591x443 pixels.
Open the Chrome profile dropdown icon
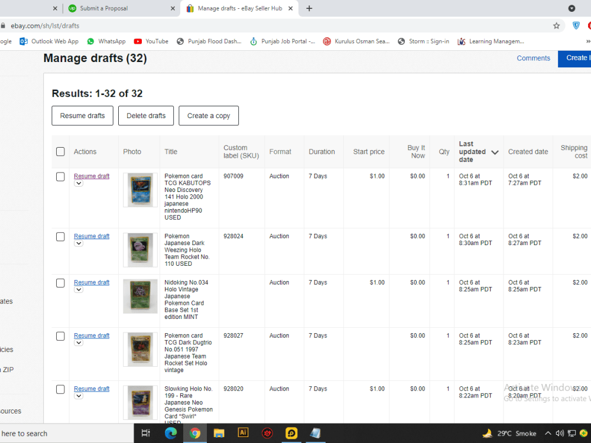[x=571, y=8]
